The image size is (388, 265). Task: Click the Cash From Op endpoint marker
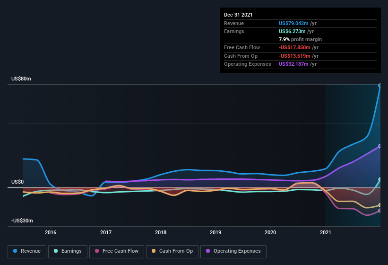[x=380, y=205]
